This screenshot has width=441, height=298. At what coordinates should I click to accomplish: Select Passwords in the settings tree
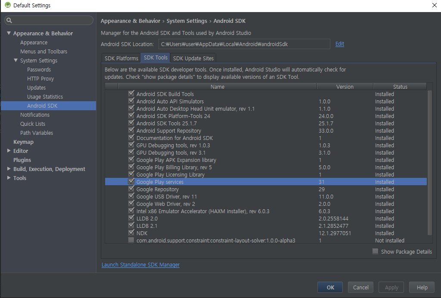(x=39, y=69)
